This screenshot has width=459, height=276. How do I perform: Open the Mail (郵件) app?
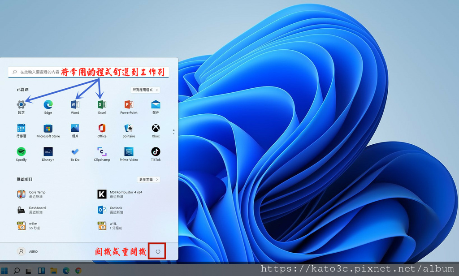tap(156, 107)
